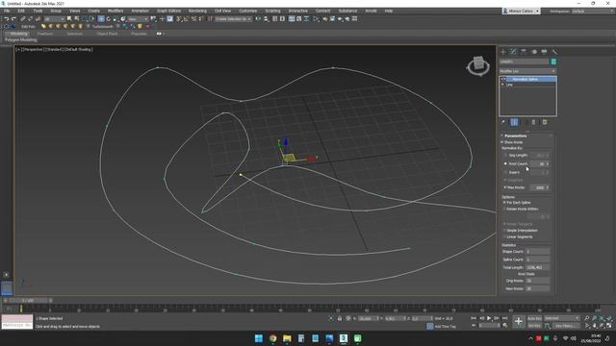Open the Chrome icon in taskbar
616x346 pixels.
coord(273,338)
